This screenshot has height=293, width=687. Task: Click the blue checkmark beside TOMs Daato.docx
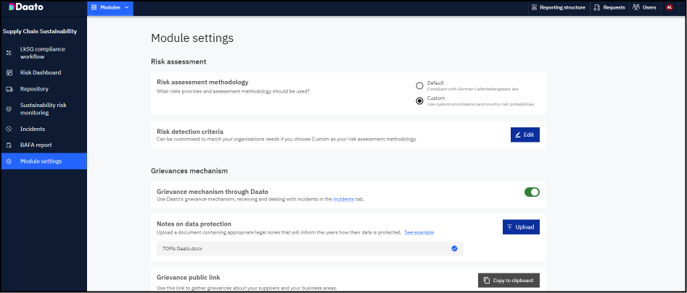[x=454, y=248]
